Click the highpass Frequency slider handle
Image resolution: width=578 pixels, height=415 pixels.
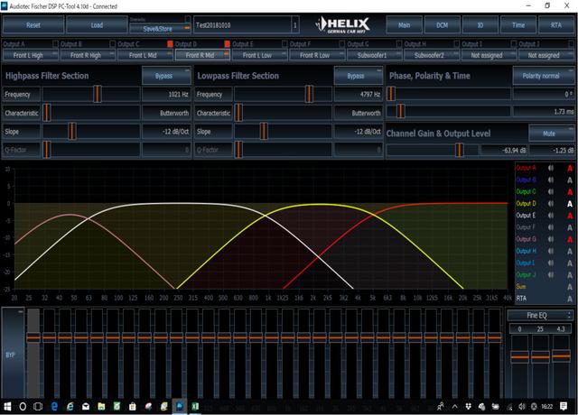tap(98, 94)
